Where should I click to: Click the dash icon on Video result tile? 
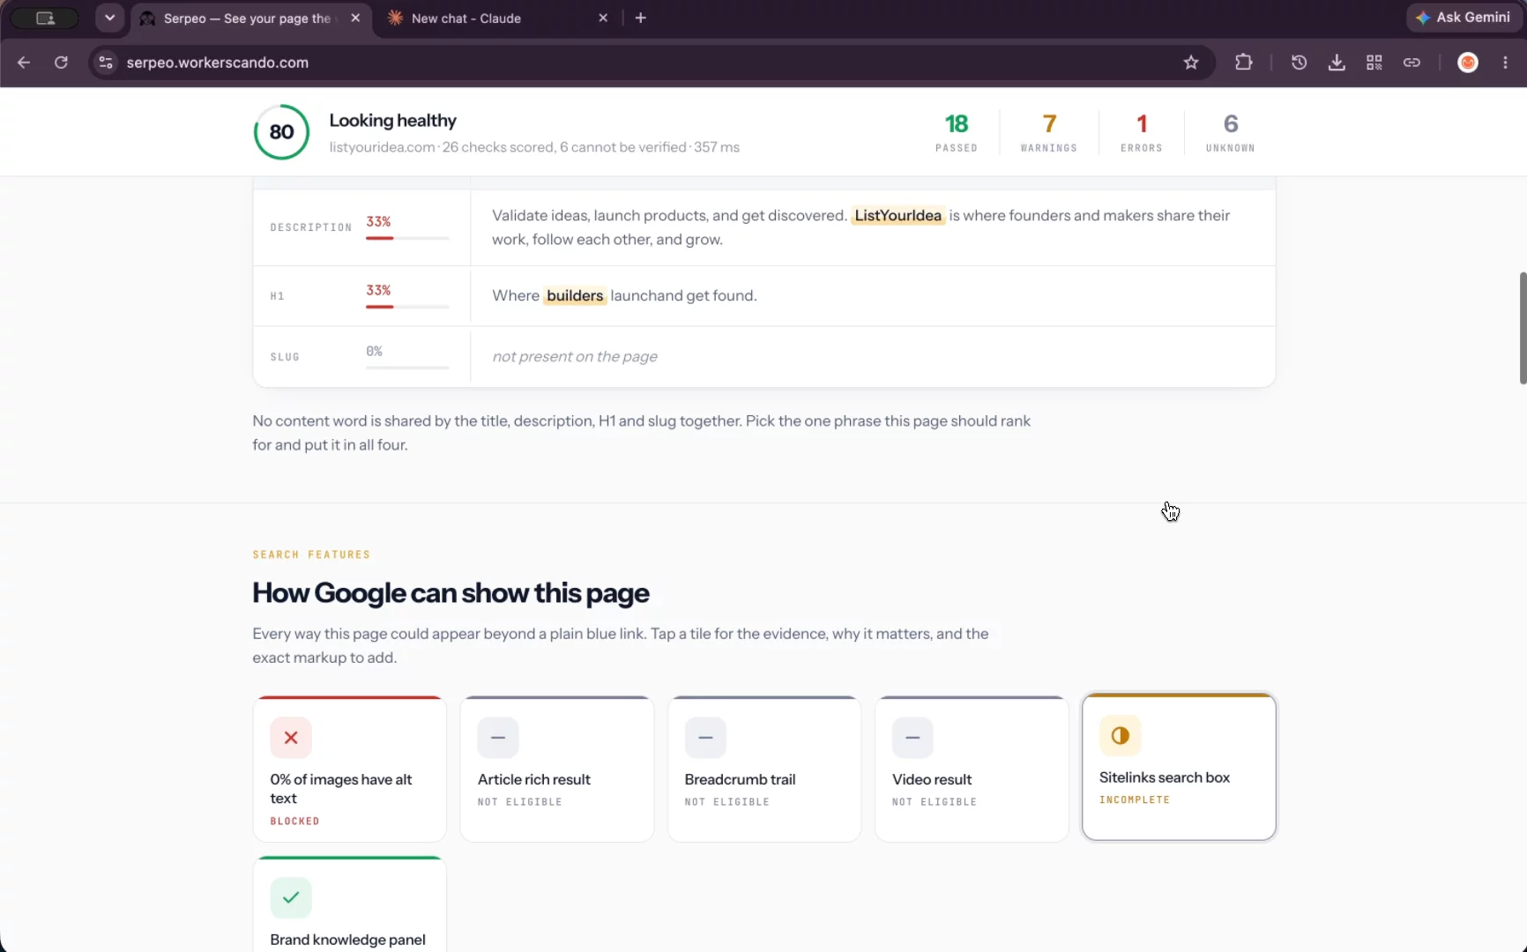tap(912, 738)
